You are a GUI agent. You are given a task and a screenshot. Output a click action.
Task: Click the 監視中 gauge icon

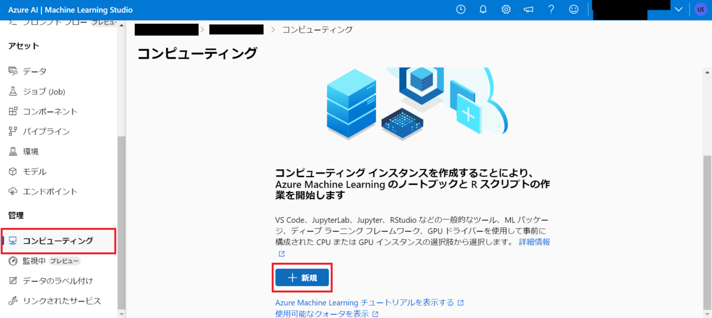13,261
